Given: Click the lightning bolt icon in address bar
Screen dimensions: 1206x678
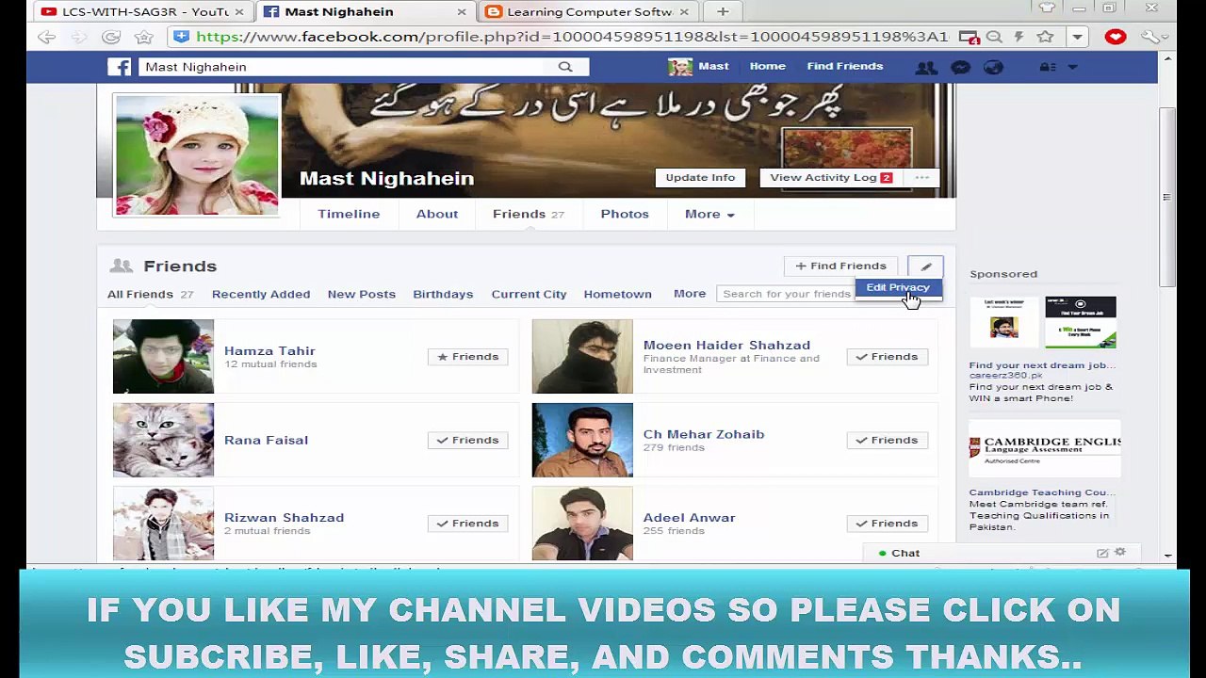Looking at the screenshot, I should [x=1019, y=38].
